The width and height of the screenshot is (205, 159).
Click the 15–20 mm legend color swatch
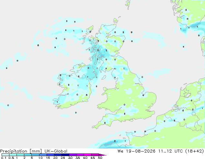50,155
